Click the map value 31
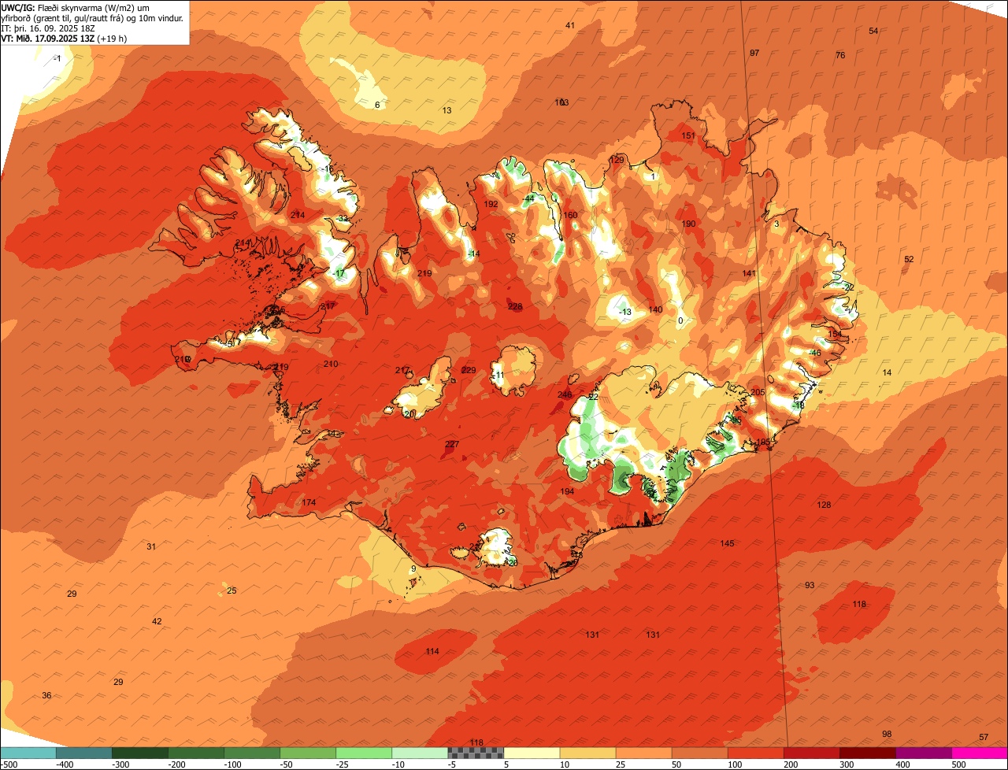 [x=151, y=547]
